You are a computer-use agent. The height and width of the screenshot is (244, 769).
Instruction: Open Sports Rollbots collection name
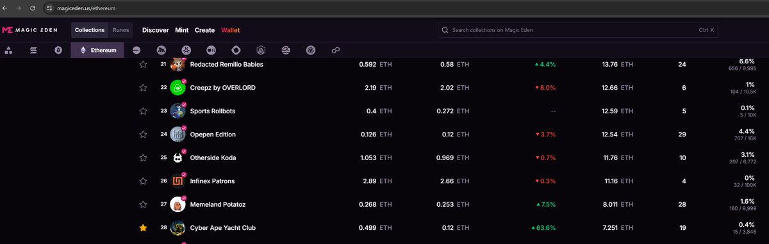coord(213,111)
